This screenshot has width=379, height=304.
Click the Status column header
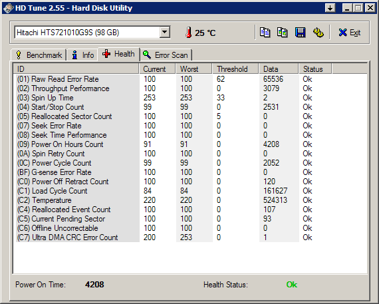315,69
